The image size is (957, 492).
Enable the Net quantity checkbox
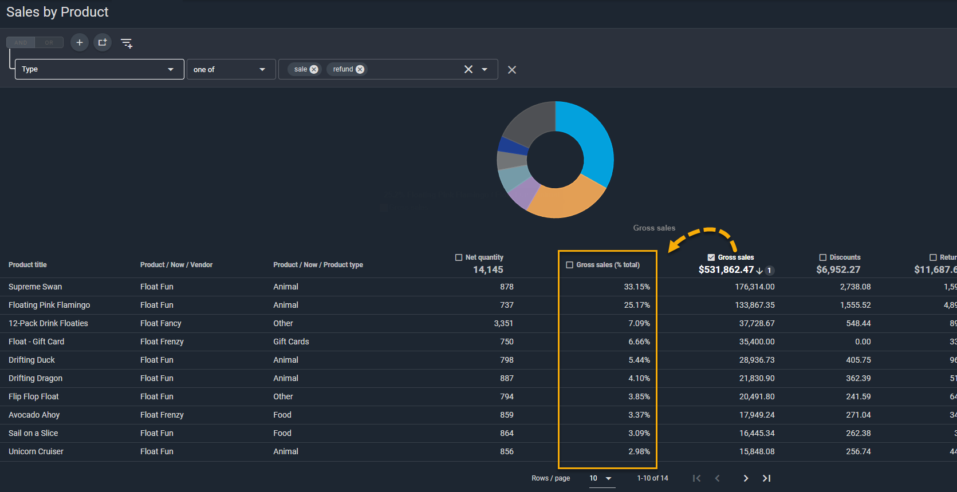click(459, 257)
